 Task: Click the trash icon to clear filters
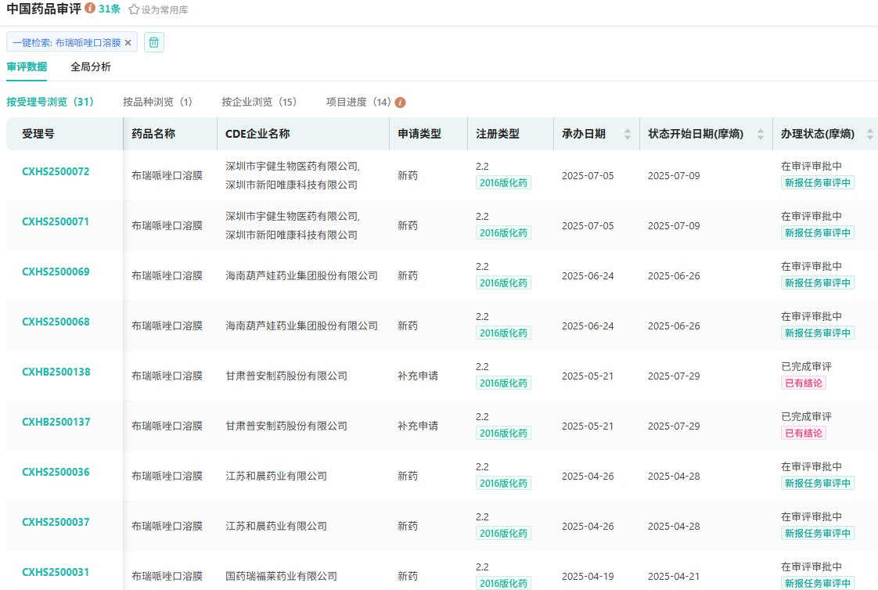coord(154,42)
